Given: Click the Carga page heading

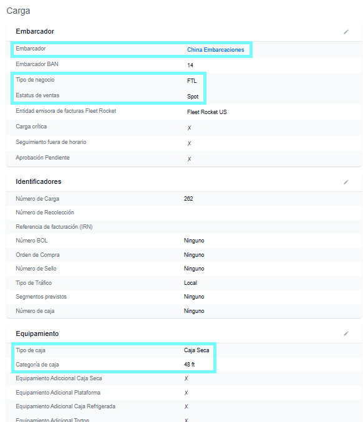Looking at the screenshot, I should coord(18,11).
